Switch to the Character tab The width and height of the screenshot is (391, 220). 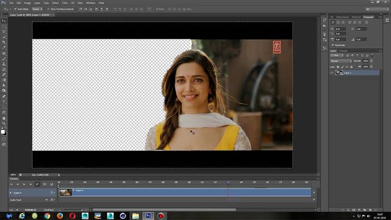[356, 17]
